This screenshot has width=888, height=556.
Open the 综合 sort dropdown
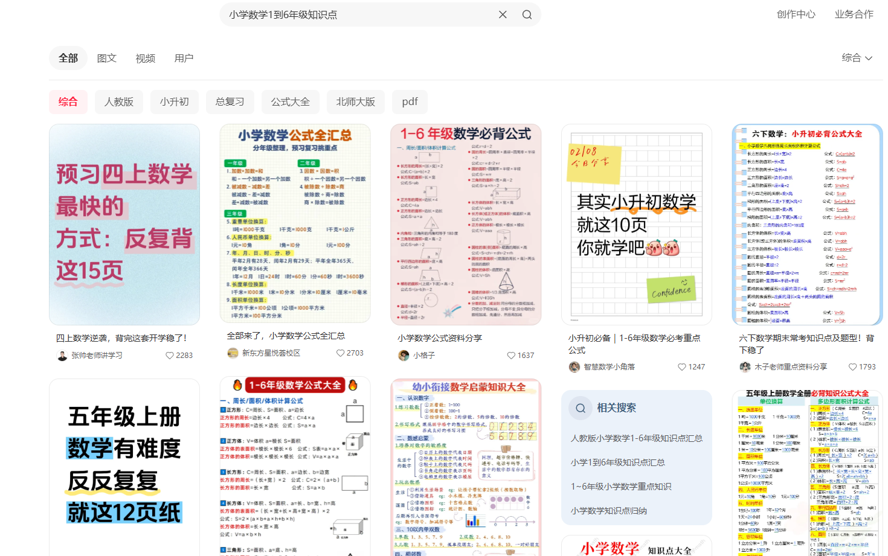(x=857, y=57)
